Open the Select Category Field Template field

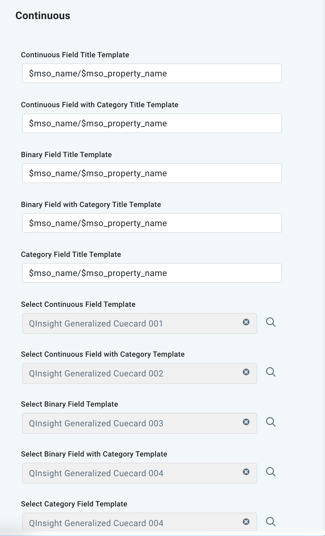click(x=129, y=522)
